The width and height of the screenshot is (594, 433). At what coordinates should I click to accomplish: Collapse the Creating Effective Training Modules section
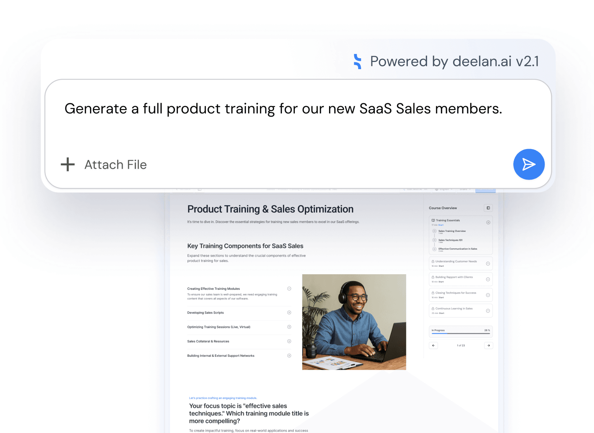pyautogui.click(x=289, y=289)
